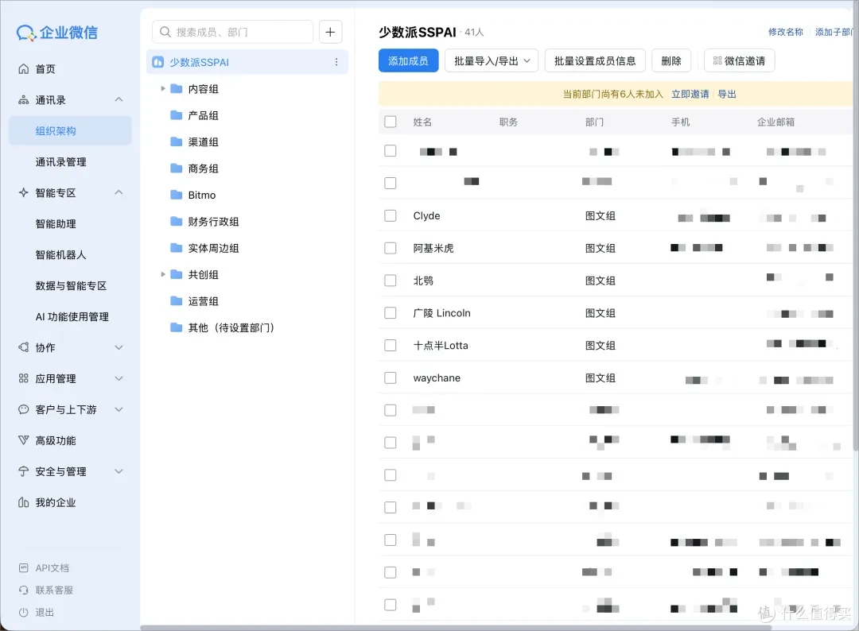Click the 财务行政组 folder icon
Screen dimensions: 859x631
click(177, 222)
